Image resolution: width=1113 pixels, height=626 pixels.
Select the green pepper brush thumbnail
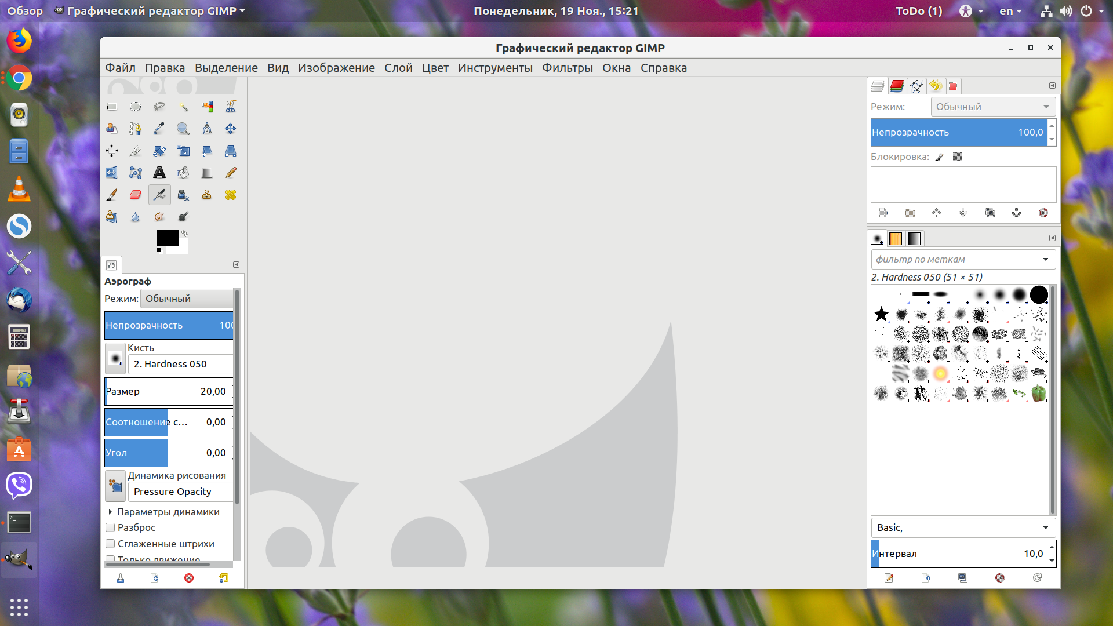tap(1039, 393)
